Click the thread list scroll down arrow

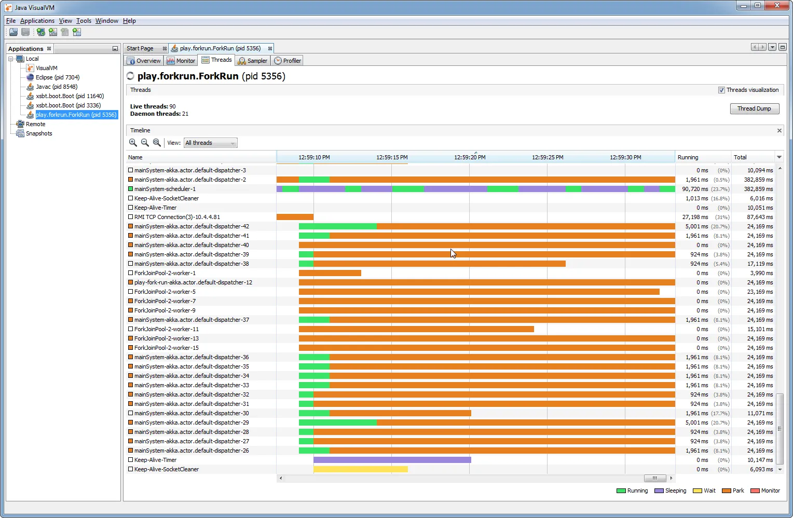pos(780,469)
